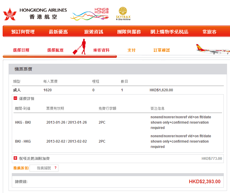This screenshot has height=193, width=230.
Task: Click the red question mark help icon
Action: [55, 168]
